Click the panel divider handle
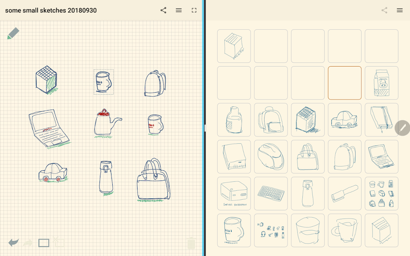The width and height of the screenshot is (410, 256). (x=204, y=128)
